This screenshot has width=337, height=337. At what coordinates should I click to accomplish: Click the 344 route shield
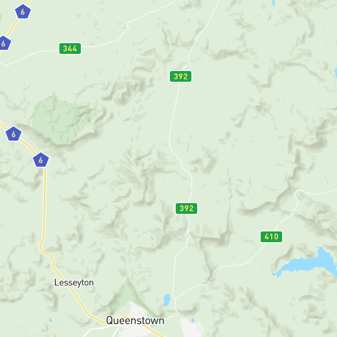coord(70,49)
